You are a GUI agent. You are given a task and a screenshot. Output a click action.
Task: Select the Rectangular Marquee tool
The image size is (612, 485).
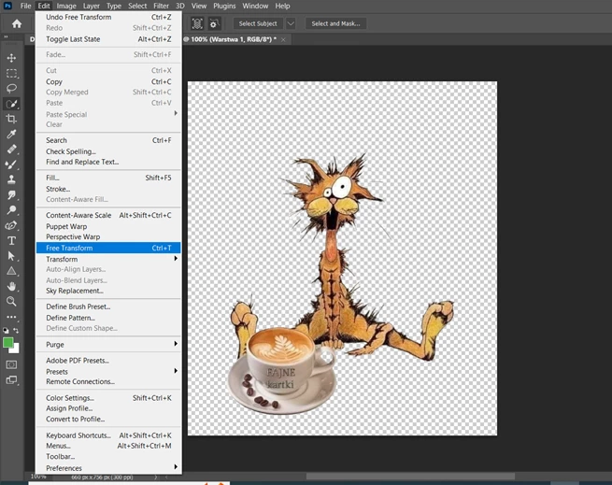coord(11,74)
